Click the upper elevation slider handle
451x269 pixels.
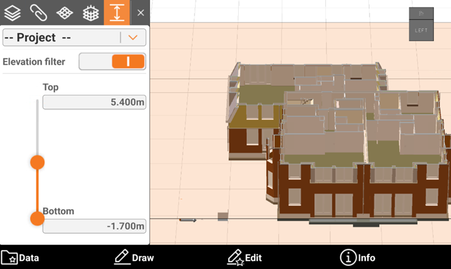pyautogui.click(x=38, y=162)
